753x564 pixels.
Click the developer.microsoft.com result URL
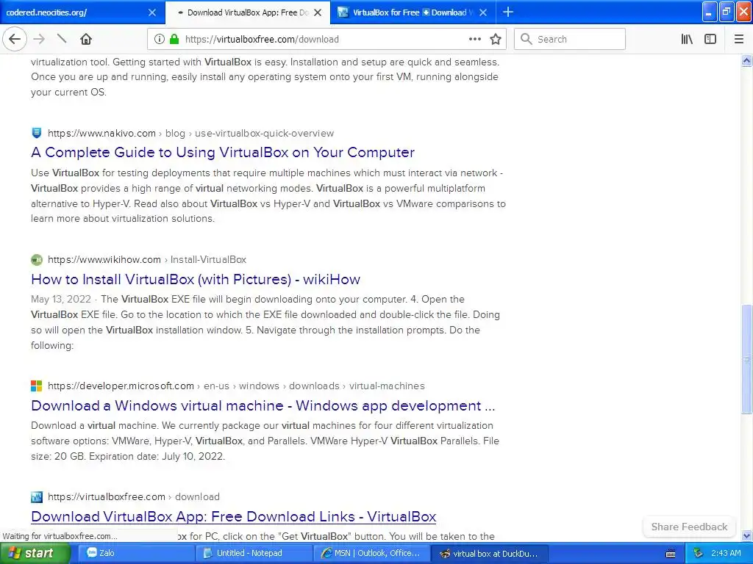(x=236, y=386)
